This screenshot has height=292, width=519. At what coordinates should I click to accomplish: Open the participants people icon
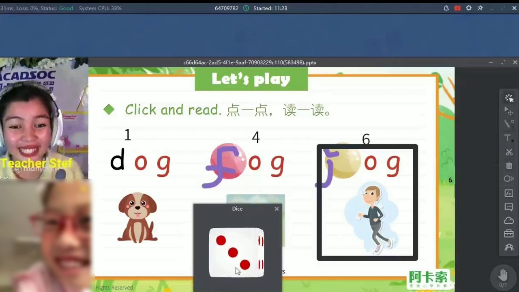(509, 247)
